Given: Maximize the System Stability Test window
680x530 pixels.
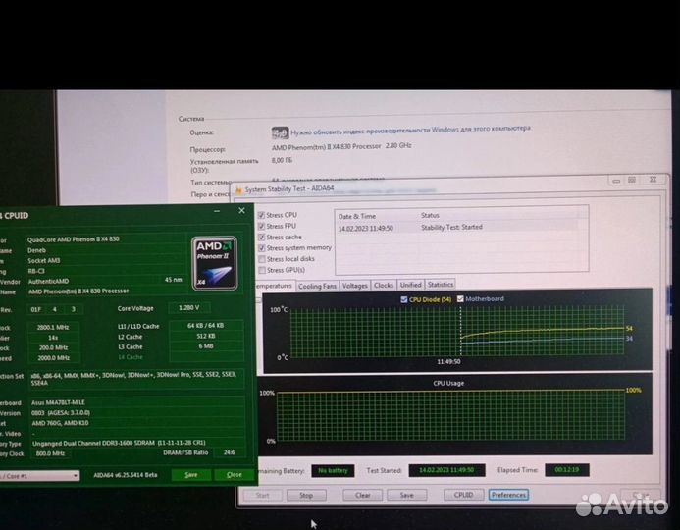Looking at the screenshot, I should pyautogui.click(x=634, y=181).
